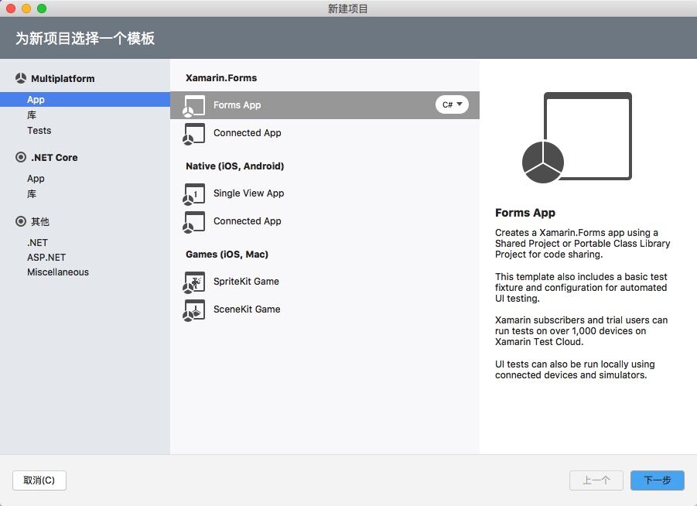
Task: Select App under Multiplatform
Action: pyautogui.click(x=85, y=100)
